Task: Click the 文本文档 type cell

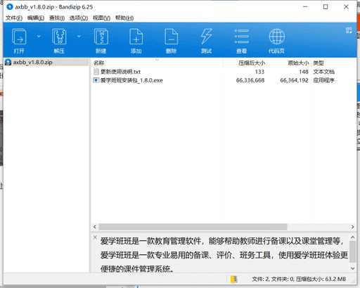Action: pos(323,72)
